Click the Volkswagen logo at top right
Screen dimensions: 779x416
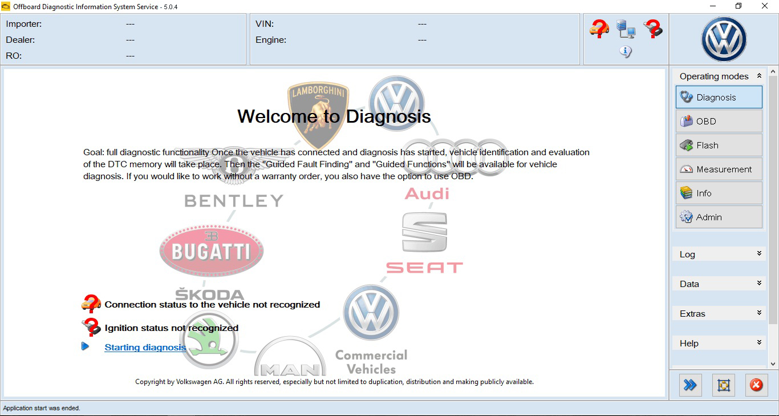(724, 39)
